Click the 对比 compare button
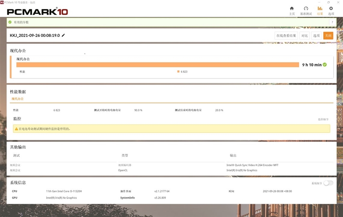Screen dimensions: 343x217 [x=304, y=36]
